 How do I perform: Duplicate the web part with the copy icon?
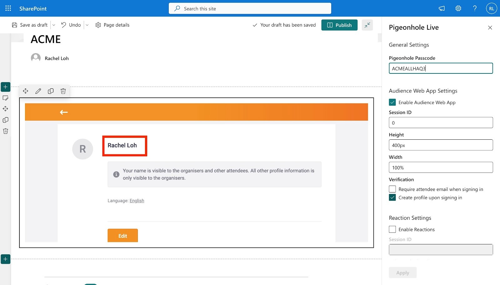[51, 91]
